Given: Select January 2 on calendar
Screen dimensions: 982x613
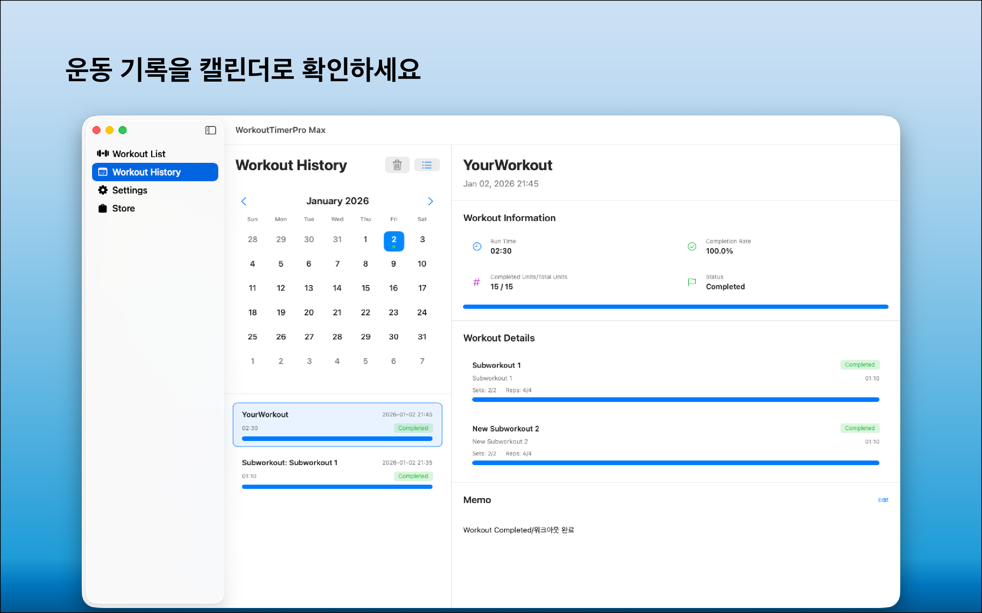Looking at the screenshot, I should pyautogui.click(x=394, y=241).
